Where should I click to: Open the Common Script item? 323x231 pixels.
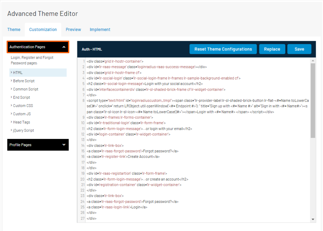pos(25,89)
